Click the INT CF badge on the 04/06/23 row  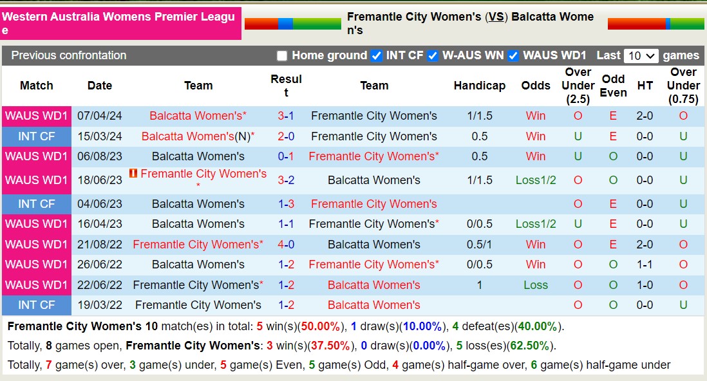coord(37,203)
